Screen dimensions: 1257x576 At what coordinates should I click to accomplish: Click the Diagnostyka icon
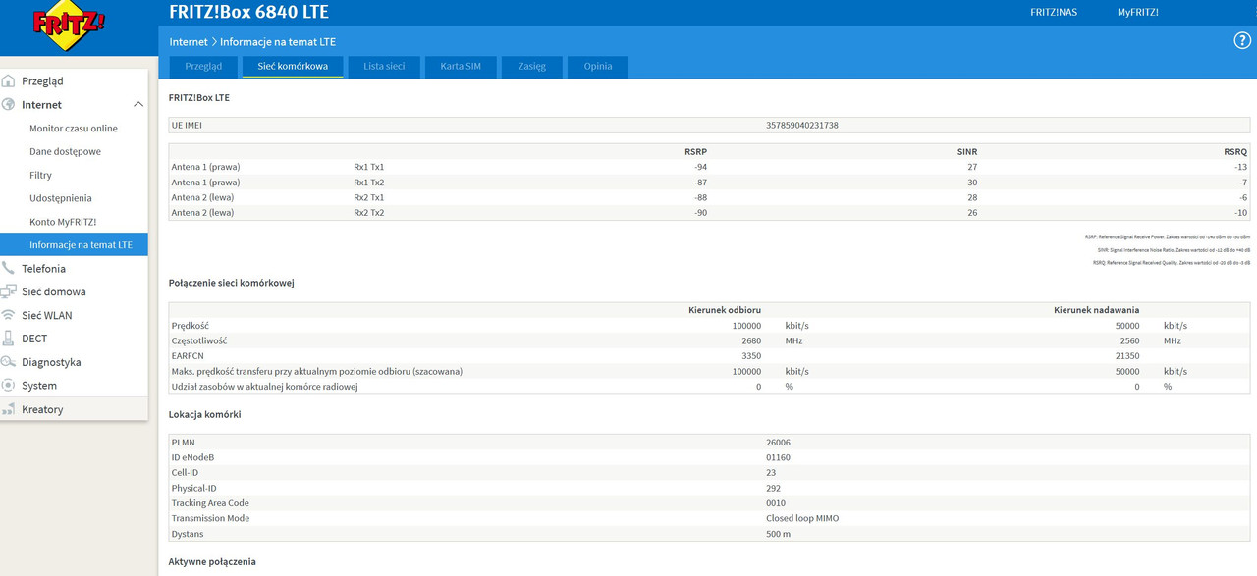(9, 362)
